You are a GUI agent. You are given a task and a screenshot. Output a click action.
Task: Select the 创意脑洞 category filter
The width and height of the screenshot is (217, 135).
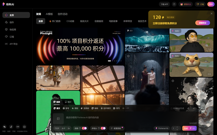tap(99, 21)
